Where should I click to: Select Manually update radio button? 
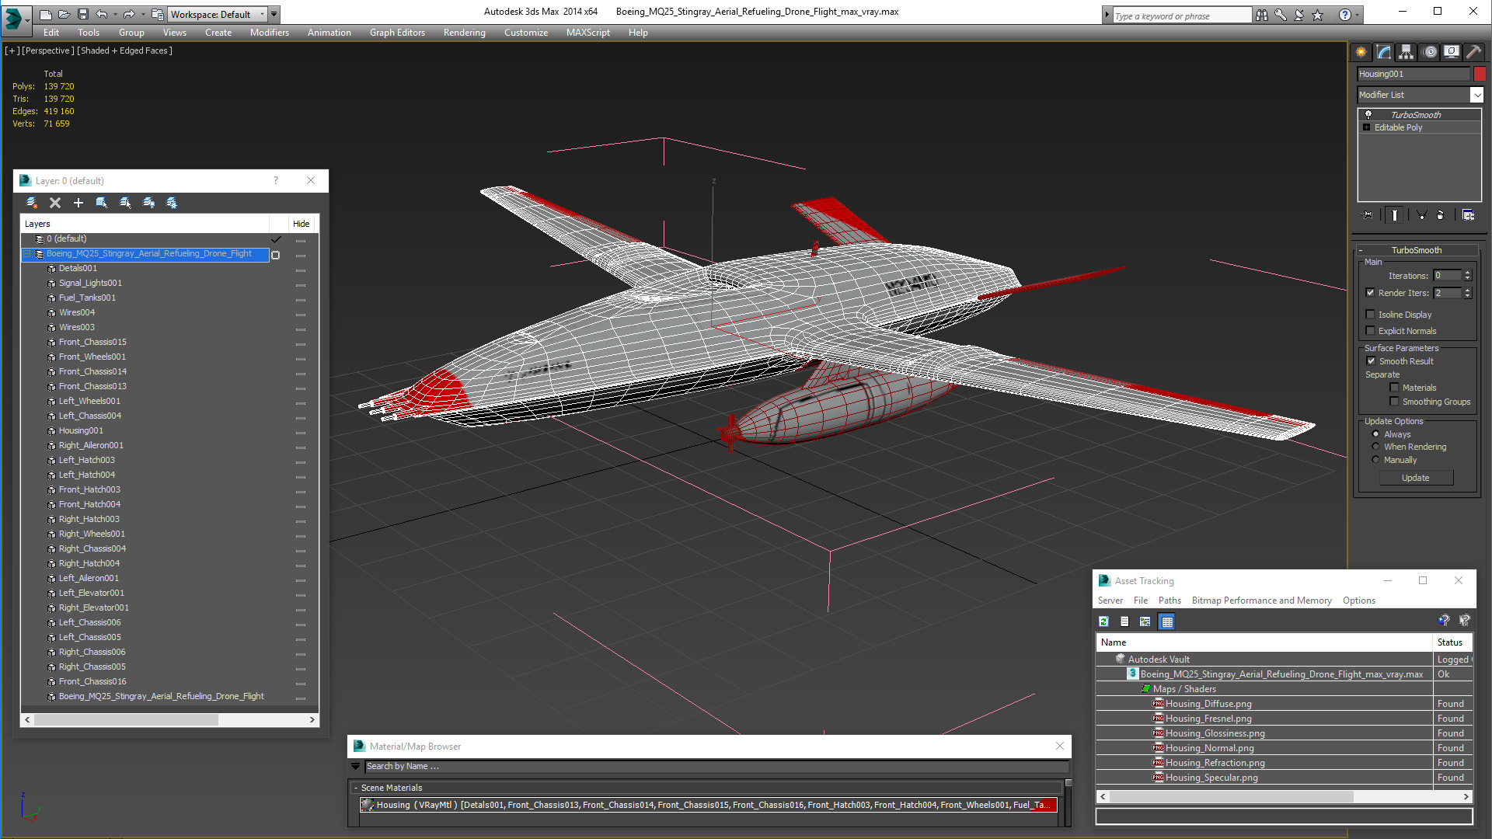pyautogui.click(x=1376, y=460)
